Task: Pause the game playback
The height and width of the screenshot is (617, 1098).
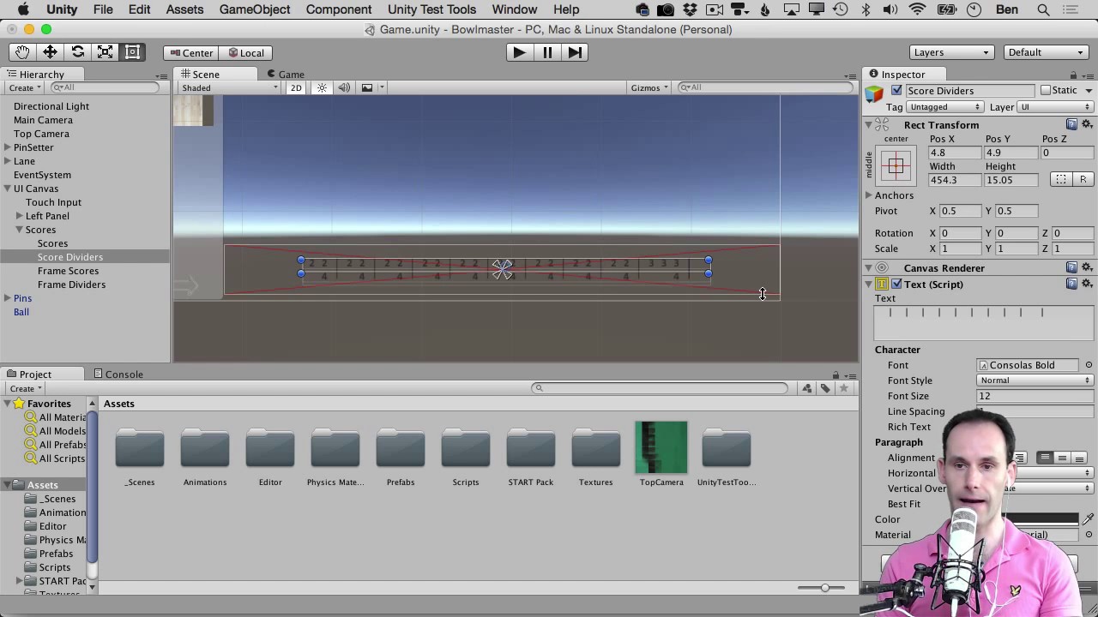Action: [x=547, y=52]
